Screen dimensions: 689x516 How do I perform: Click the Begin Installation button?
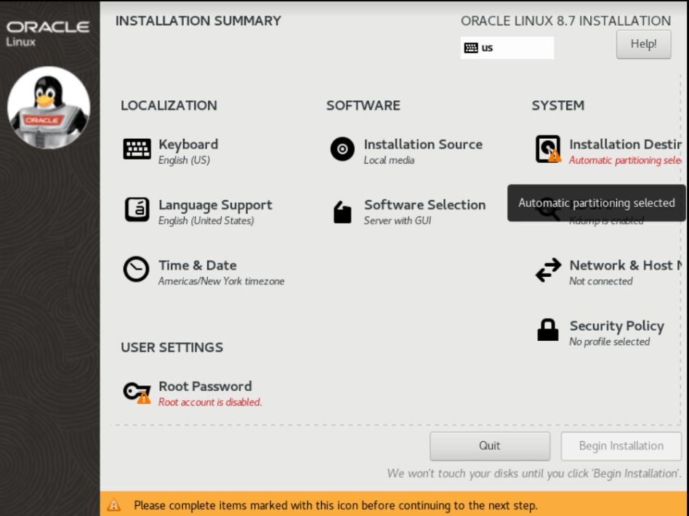[621, 446]
